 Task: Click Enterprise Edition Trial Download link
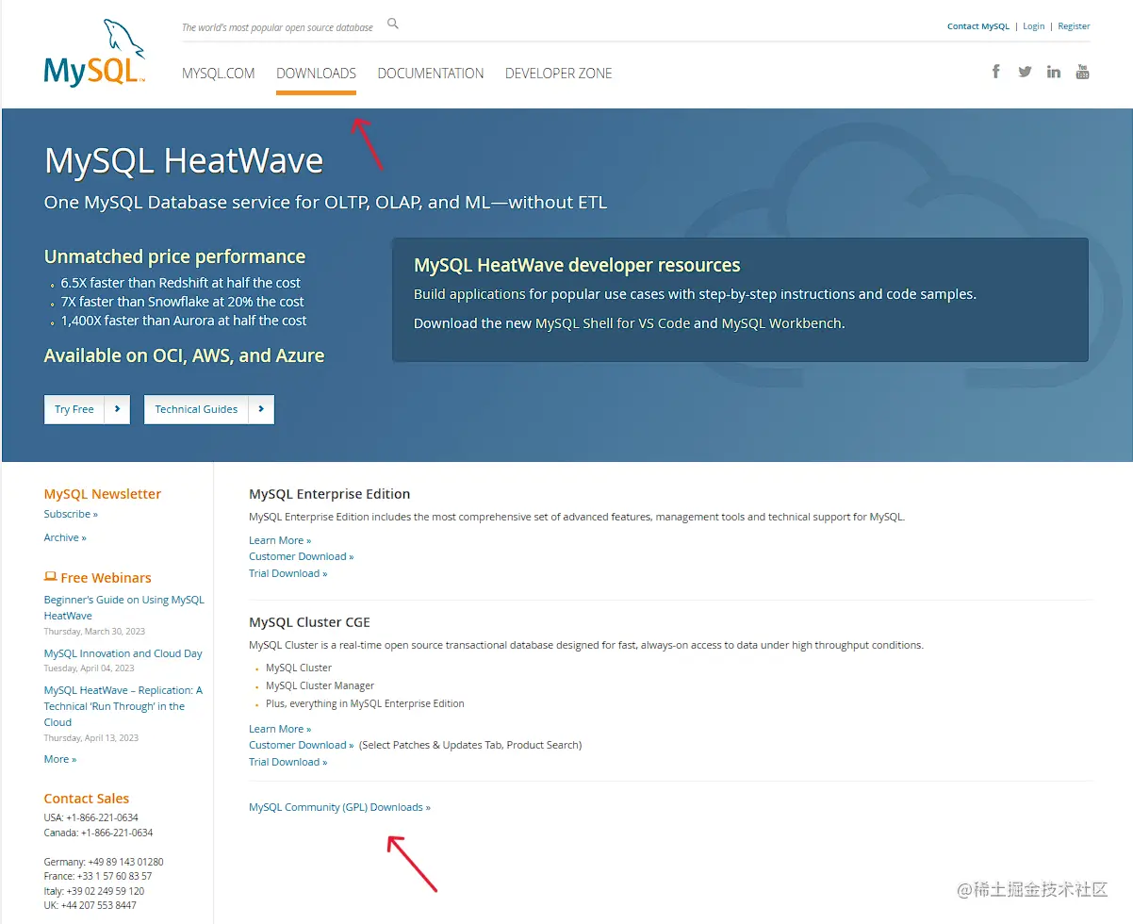[x=288, y=573]
